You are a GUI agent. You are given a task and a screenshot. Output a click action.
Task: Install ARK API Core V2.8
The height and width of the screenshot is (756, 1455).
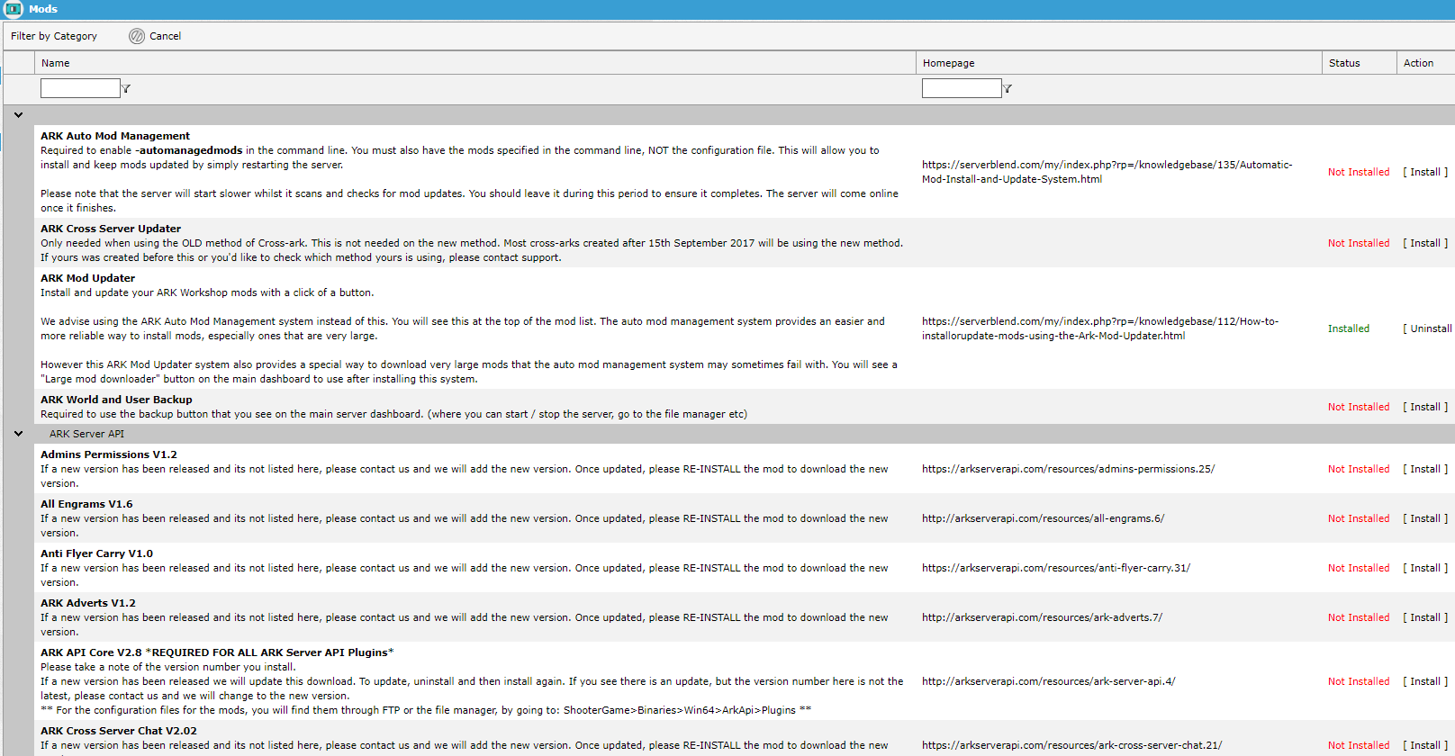(x=1424, y=681)
